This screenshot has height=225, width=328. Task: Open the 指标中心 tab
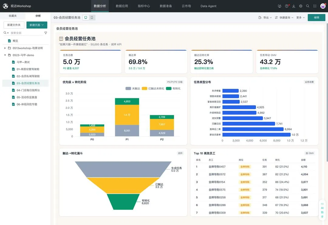pyautogui.click(x=144, y=6)
